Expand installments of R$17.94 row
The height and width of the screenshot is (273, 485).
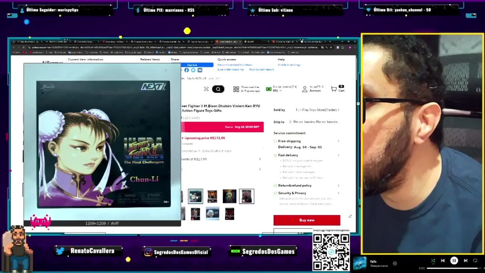221,159
